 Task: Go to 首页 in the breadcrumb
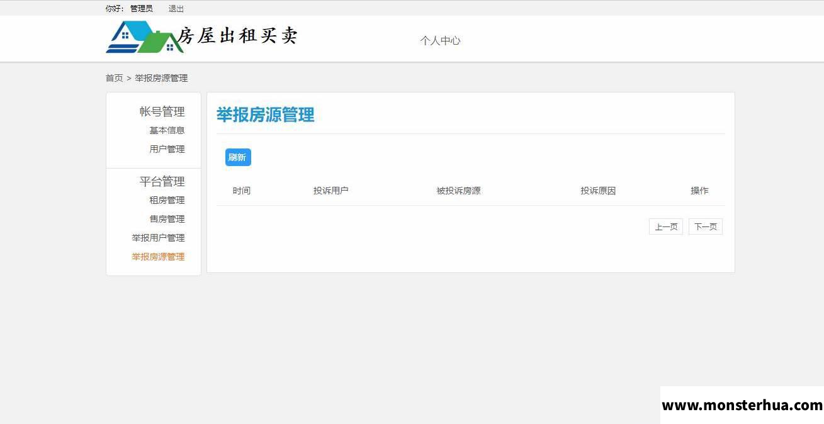click(x=114, y=78)
